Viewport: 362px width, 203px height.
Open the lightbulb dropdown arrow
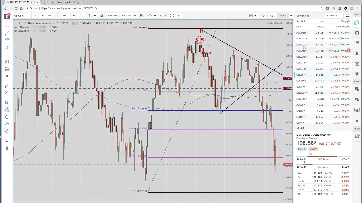tap(155, 16)
